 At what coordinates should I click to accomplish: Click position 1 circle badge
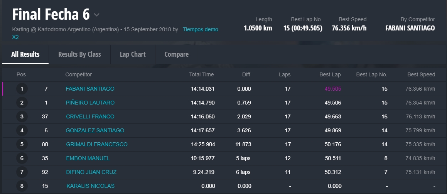tap(22, 89)
